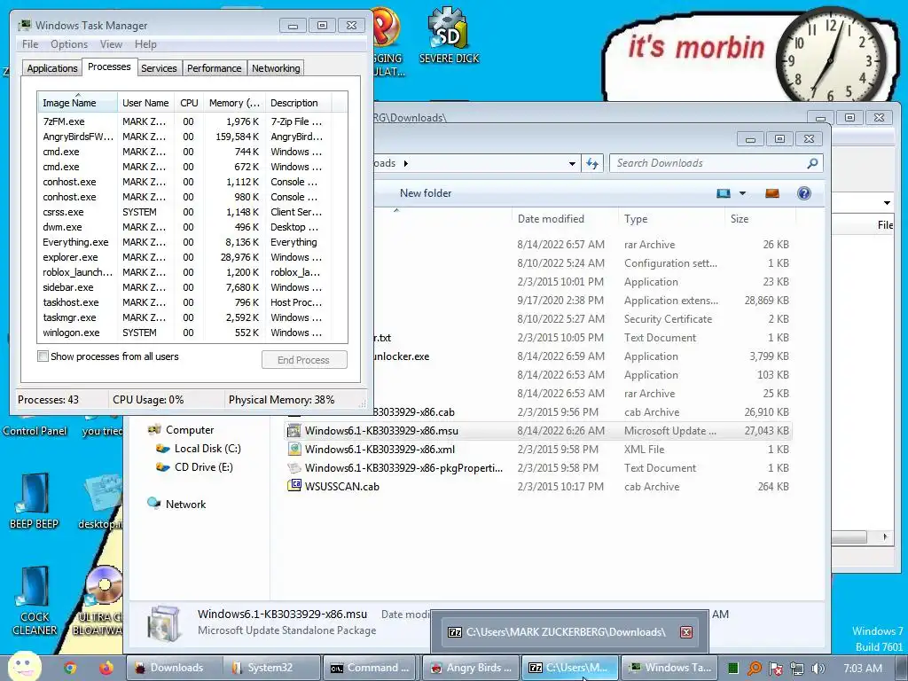Expand the Downloads breadcrumb arrow

click(406, 163)
